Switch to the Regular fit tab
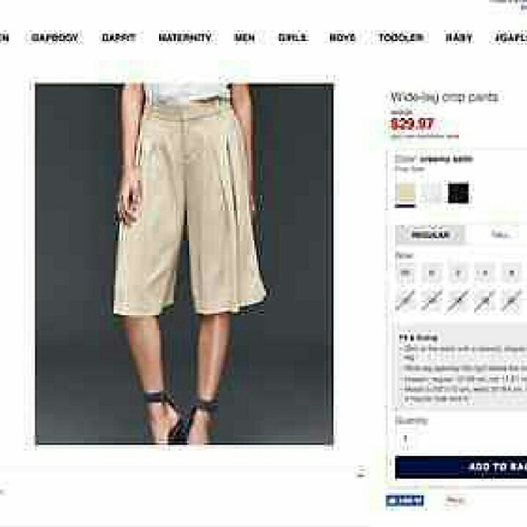This screenshot has width=527, height=527. (430, 234)
